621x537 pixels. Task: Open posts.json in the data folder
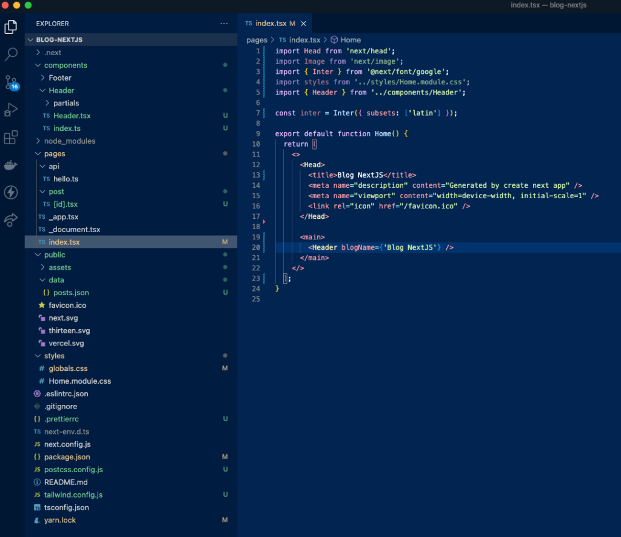click(71, 293)
